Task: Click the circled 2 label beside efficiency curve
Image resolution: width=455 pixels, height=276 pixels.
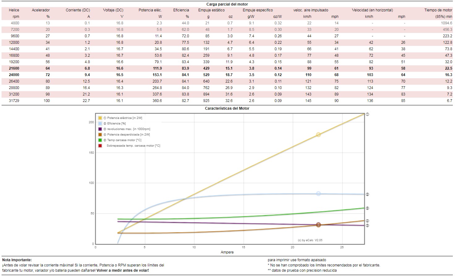Action: click(367, 194)
